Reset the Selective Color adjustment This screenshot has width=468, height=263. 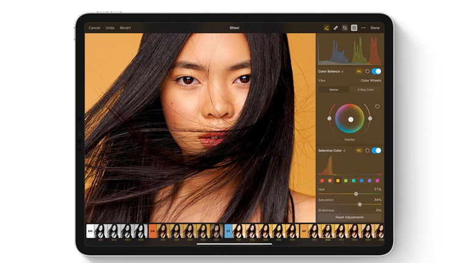[367, 150]
